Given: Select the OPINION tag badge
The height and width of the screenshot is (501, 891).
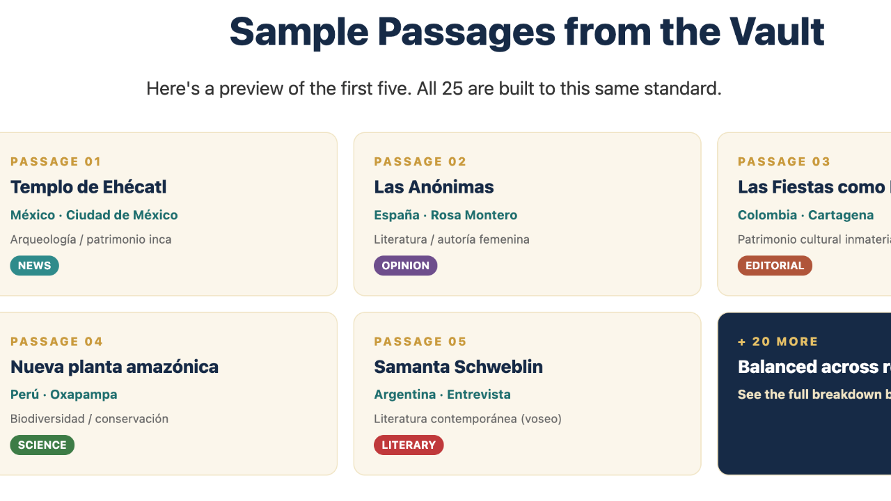Looking at the screenshot, I should [x=405, y=265].
